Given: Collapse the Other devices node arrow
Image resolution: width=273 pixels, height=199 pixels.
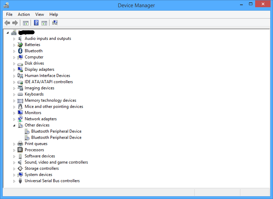Looking at the screenshot, I should tap(14, 125).
